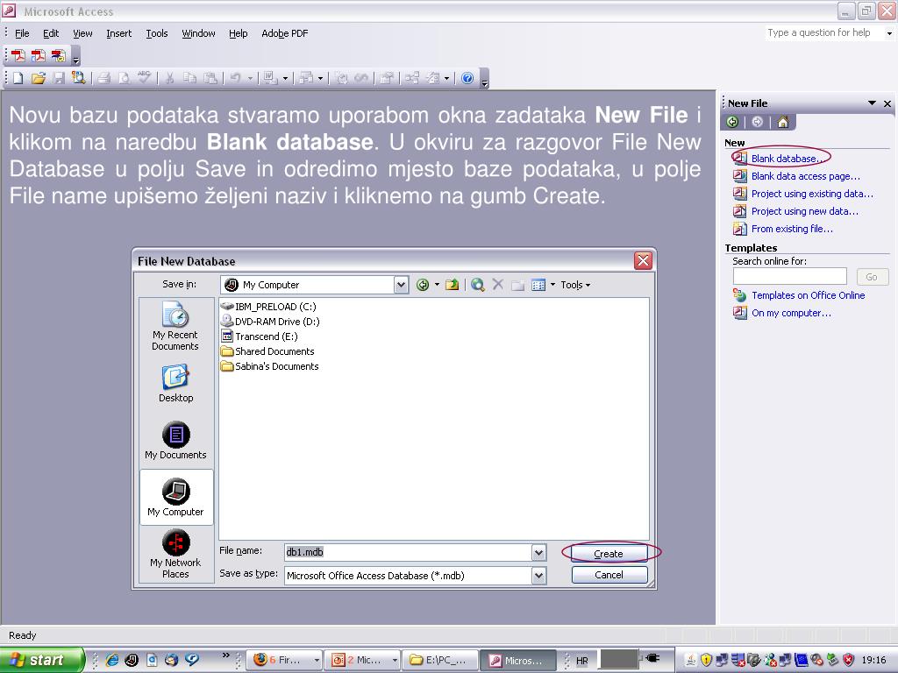
Task: Click the New Object toolbar icon
Action: point(433,78)
